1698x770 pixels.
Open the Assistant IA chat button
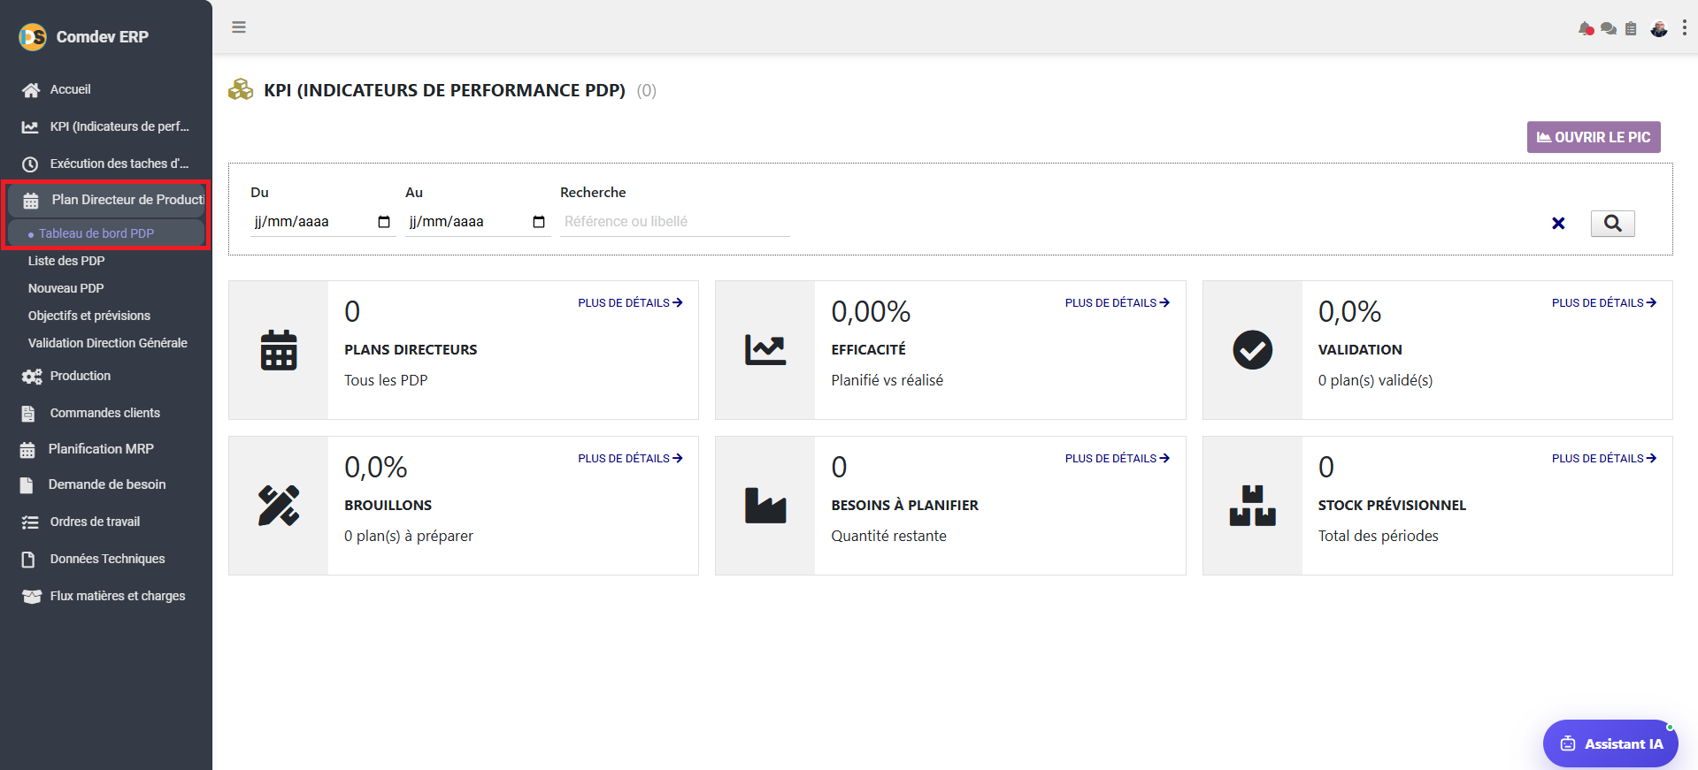coord(1610,743)
